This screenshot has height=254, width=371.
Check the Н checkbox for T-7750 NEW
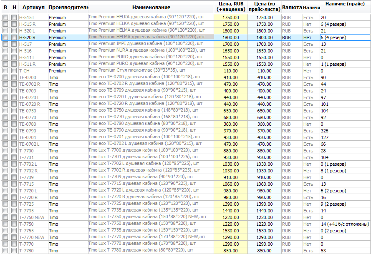14,217
